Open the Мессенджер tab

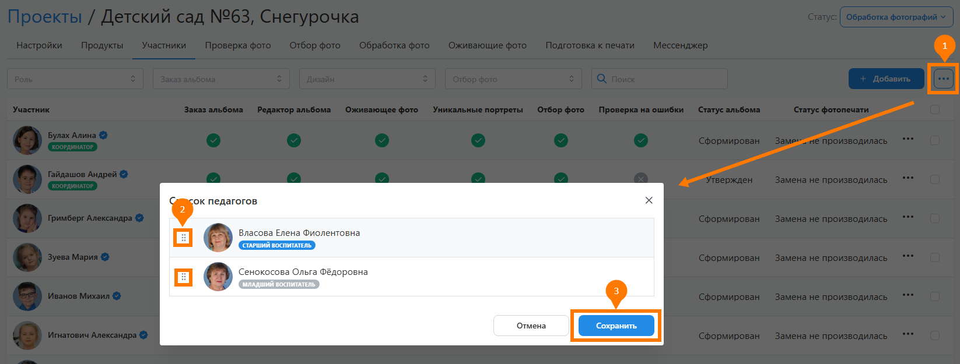[680, 45]
